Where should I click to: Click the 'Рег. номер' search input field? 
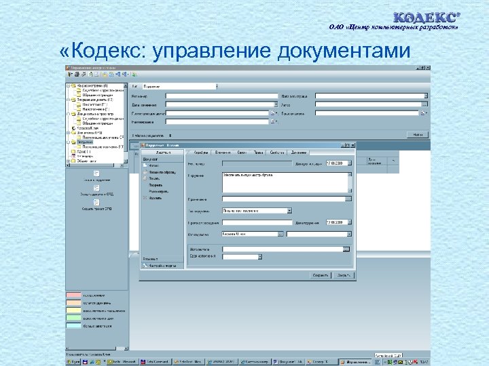click(221, 96)
